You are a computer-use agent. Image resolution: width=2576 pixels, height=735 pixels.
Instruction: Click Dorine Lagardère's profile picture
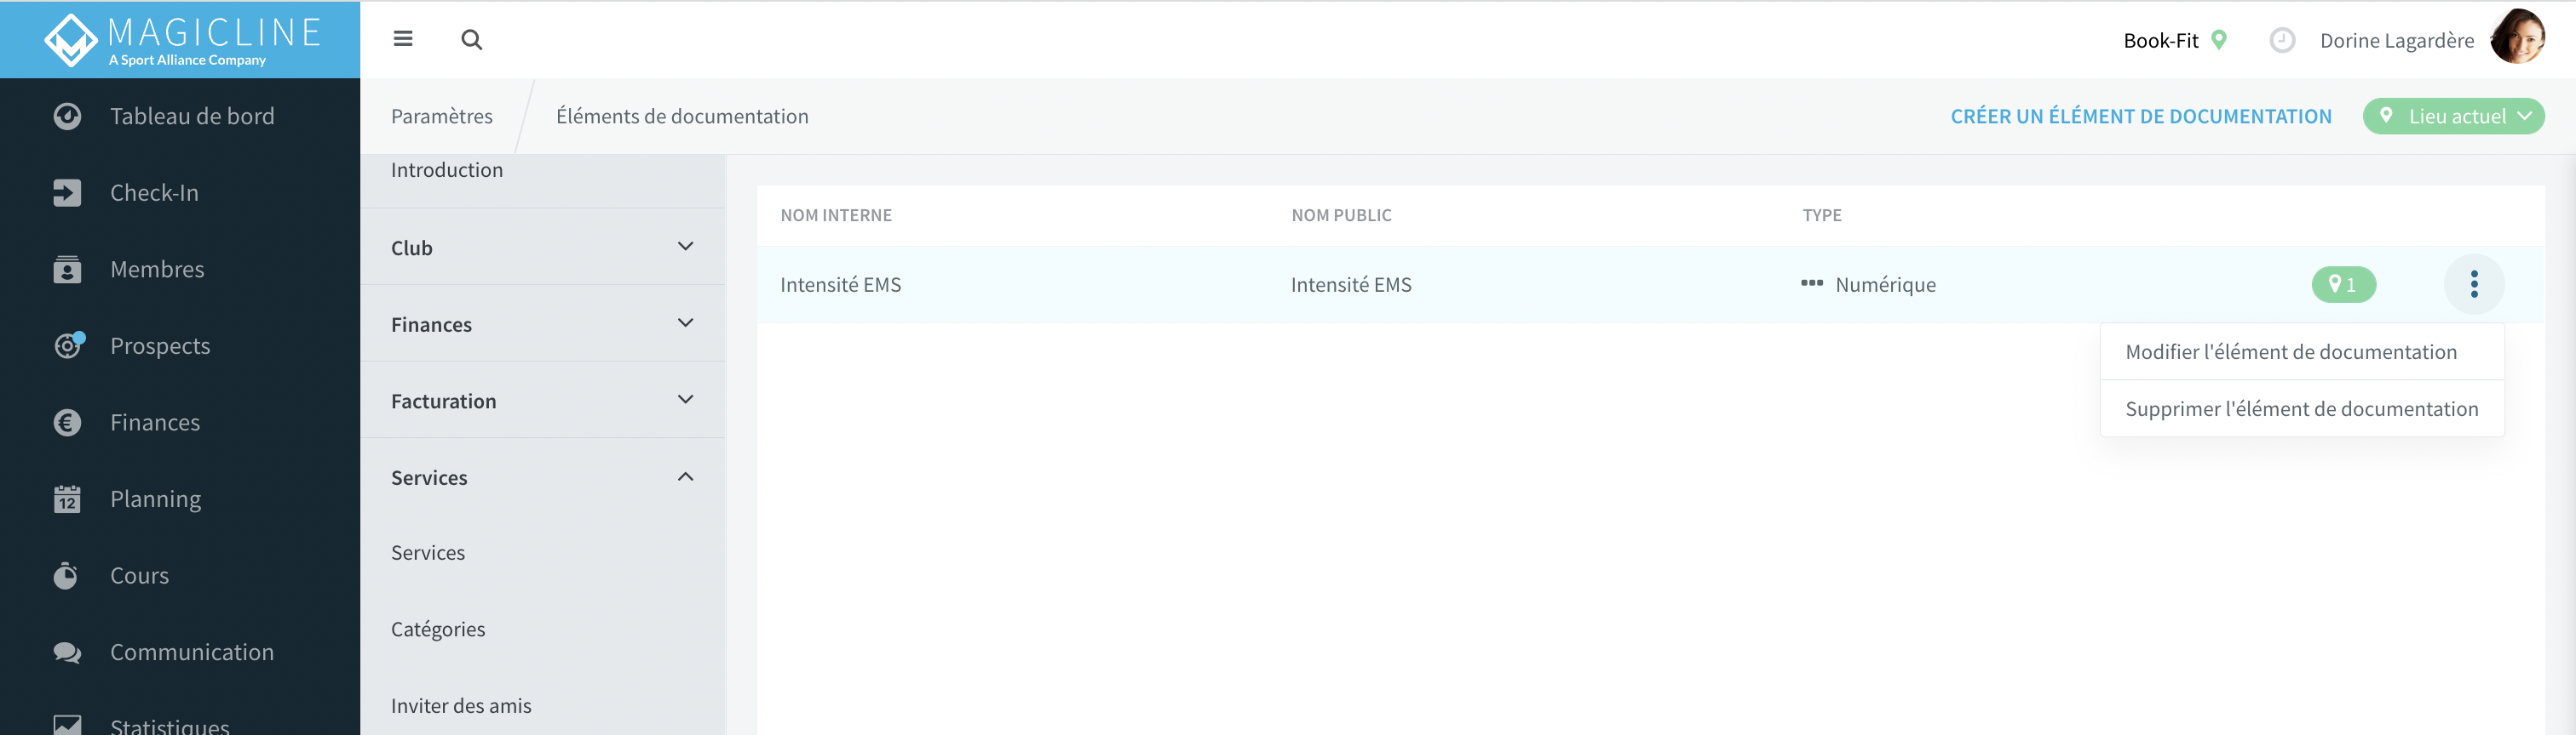pos(2517,38)
